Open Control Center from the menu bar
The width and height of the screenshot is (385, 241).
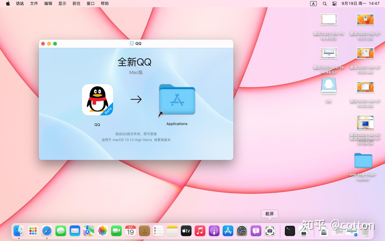click(334, 3)
